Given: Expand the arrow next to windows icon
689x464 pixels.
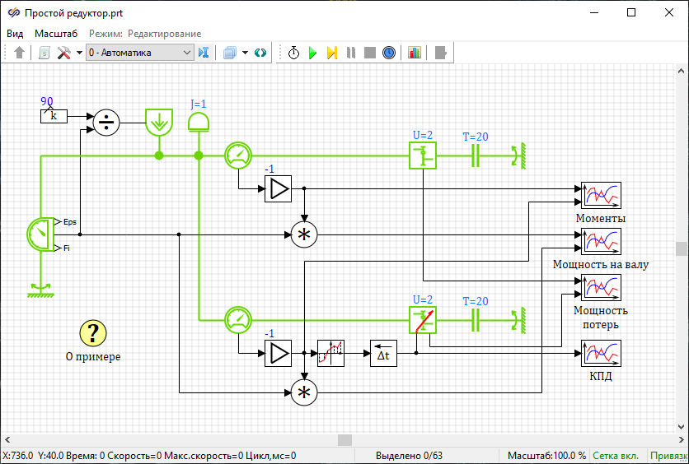Looking at the screenshot, I should click(245, 53).
